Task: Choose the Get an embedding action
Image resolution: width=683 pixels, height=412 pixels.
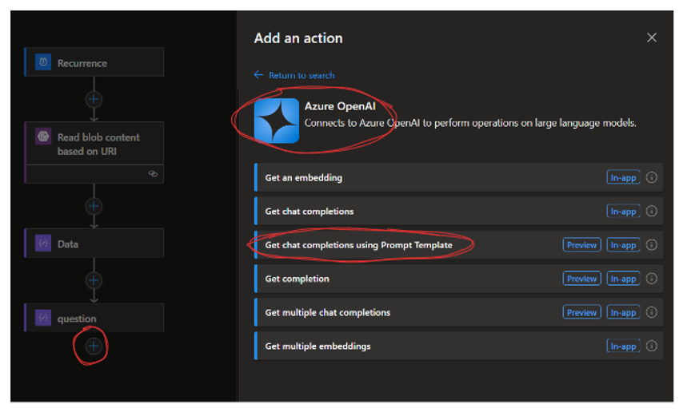Action: pos(458,177)
